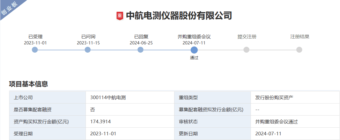Click the 300114中航电测 value cell
Viewport: 340px width, 140px height.
(130, 97)
